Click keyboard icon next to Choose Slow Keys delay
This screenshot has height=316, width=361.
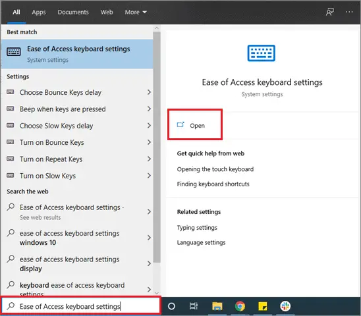click(x=10, y=126)
